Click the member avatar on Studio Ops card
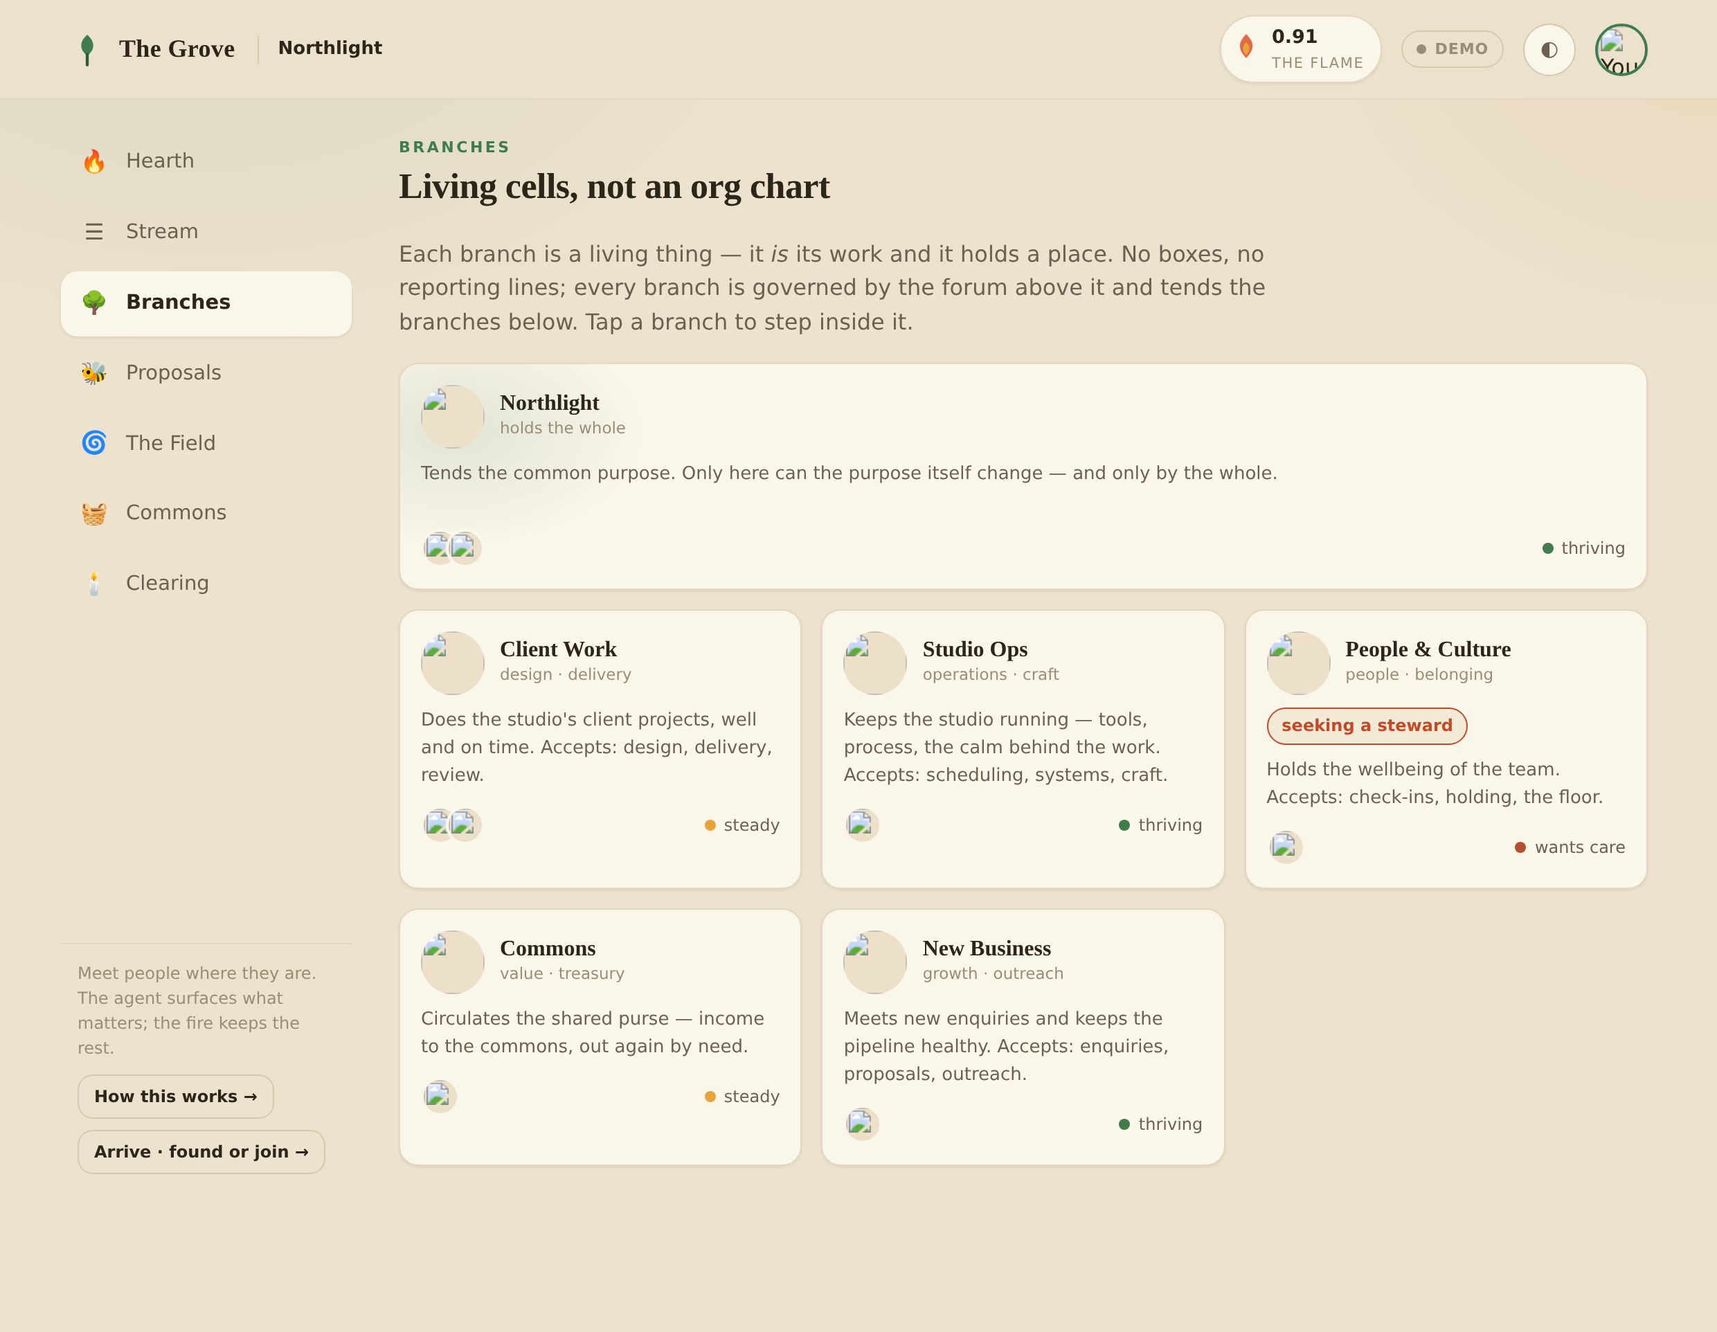1717x1332 pixels. click(x=862, y=825)
